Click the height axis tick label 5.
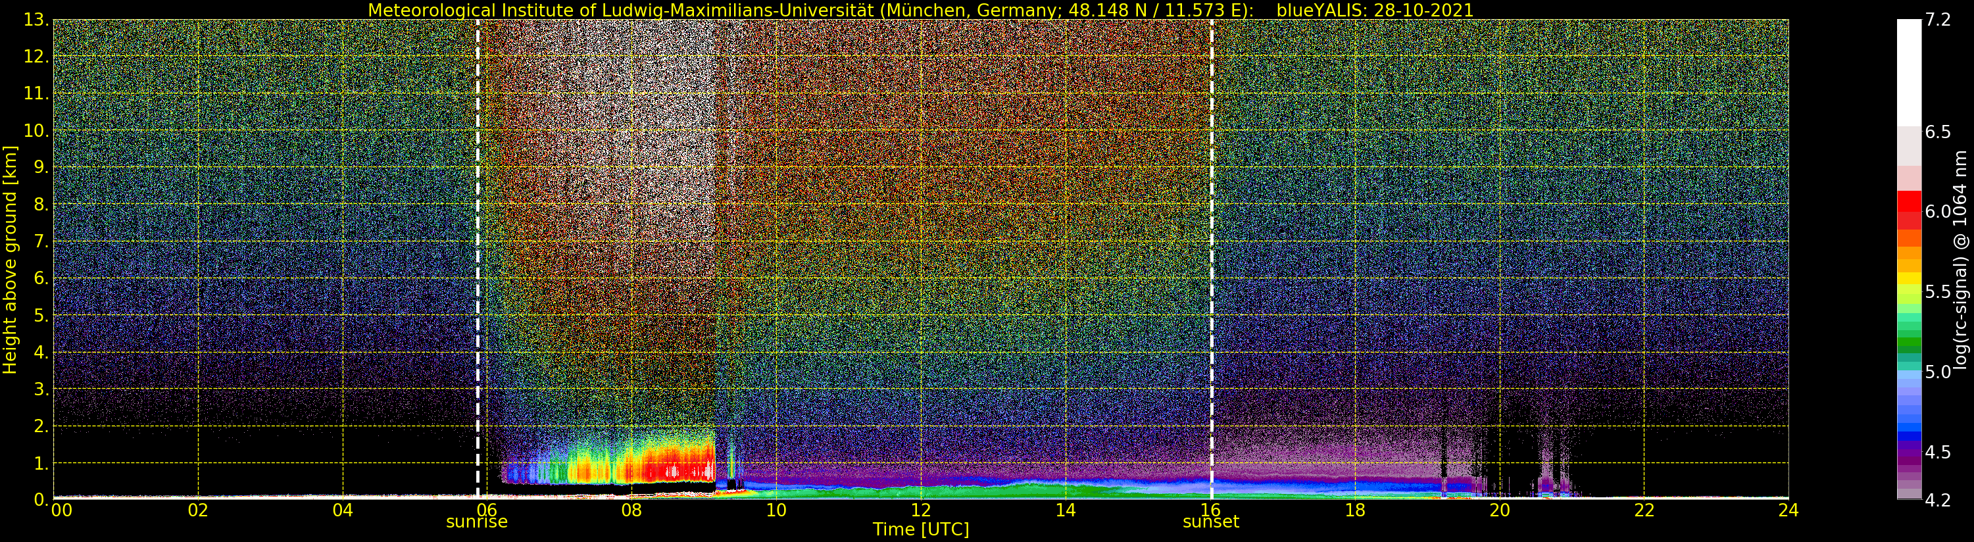This screenshot has width=1974, height=542. click(x=42, y=315)
